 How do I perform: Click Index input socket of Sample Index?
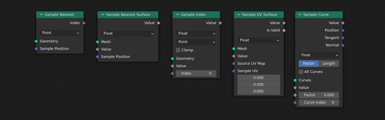(172, 73)
